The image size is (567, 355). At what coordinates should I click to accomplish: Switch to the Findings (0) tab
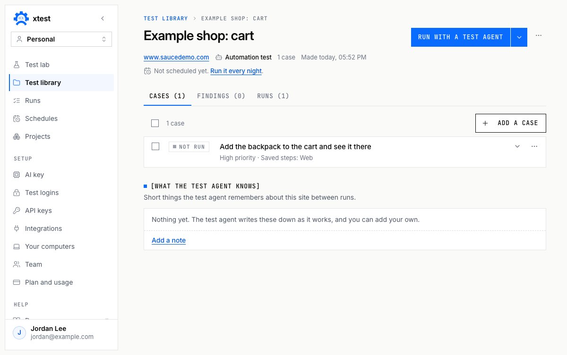coord(221,96)
